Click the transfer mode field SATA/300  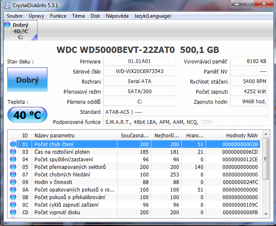[139, 92]
